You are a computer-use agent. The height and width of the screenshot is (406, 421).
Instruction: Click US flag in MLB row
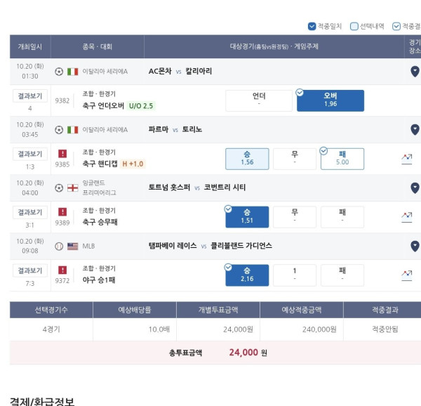[x=72, y=247]
